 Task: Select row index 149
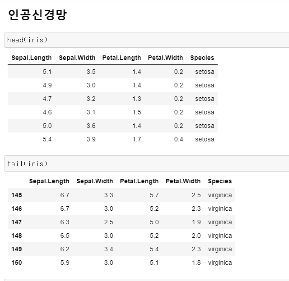17,249
